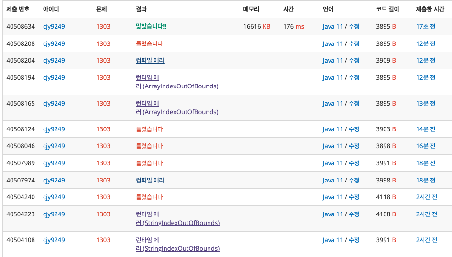This screenshot has height=257, width=452.
Task: Open user cjy9249 in submission 40508634 row
Action: click(x=54, y=26)
